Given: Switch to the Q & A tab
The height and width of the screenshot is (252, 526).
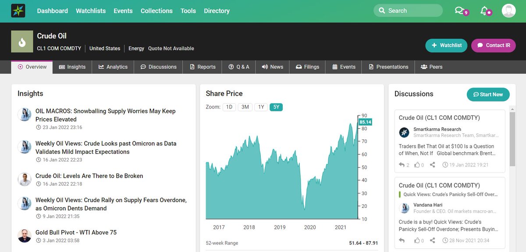Looking at the screenshot, I should click(x=239, y=67).
